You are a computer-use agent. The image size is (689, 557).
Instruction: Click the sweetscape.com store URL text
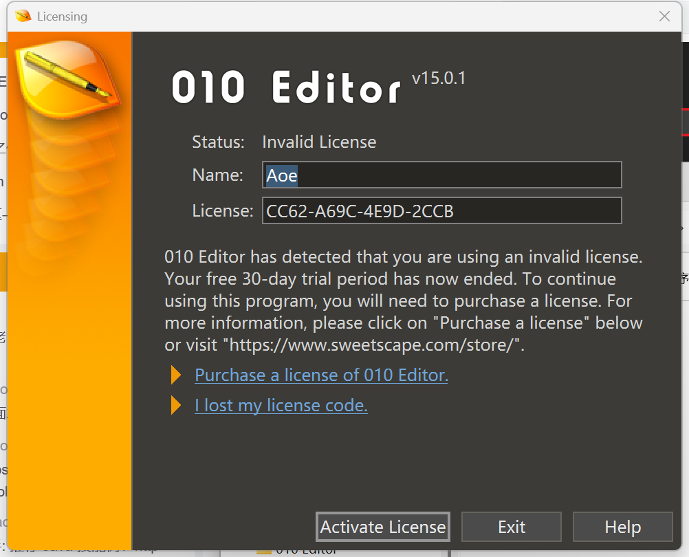371,345
